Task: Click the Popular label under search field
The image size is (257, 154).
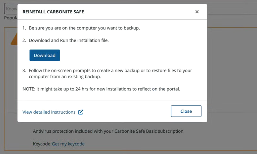Action: tap(10, 18)
